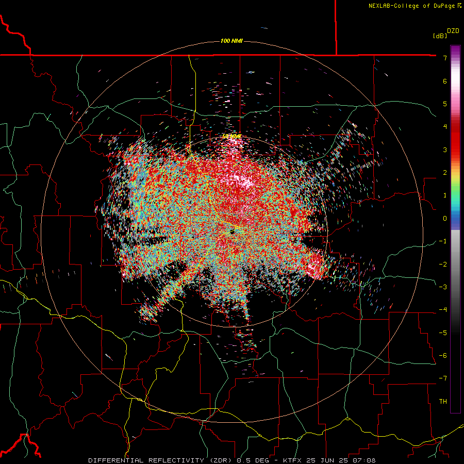Click the 6 dB value on the color scale

(x=445, y=81)
